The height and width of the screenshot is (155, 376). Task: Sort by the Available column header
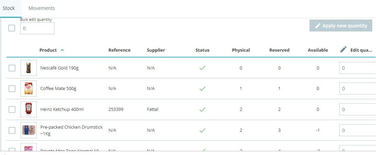318,50
